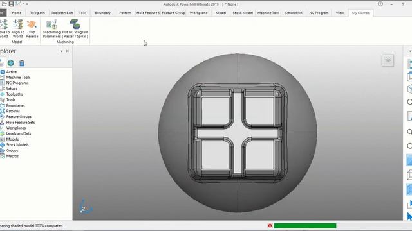This screenshot has height=231, width=412.
Task: Open the NC Program ribbon tab
Action: point(319,13)
